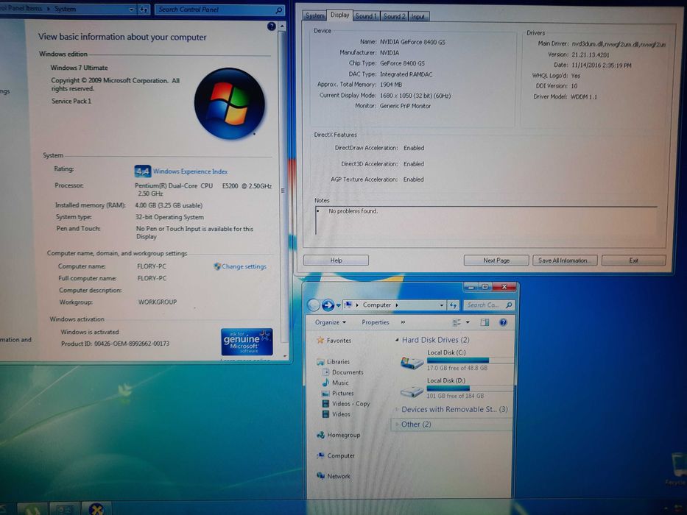Go back in Computer explorer window
This screenshot has height=515, width=687.
(313, 305)
